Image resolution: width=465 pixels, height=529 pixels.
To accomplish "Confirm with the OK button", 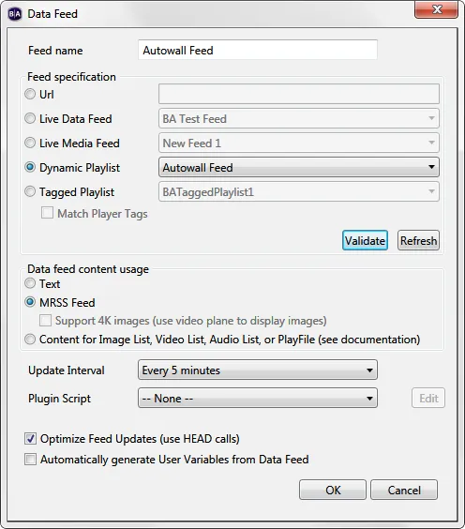I will pos(333,490).
